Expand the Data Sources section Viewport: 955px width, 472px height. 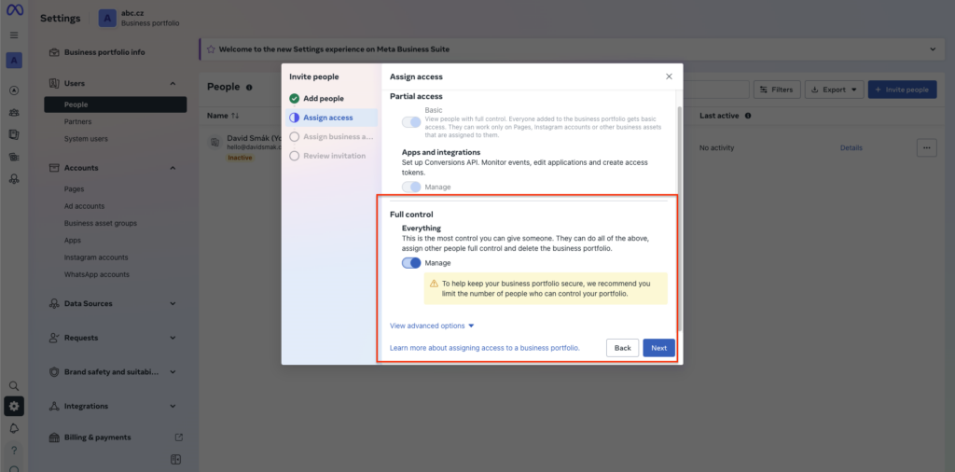173,303
